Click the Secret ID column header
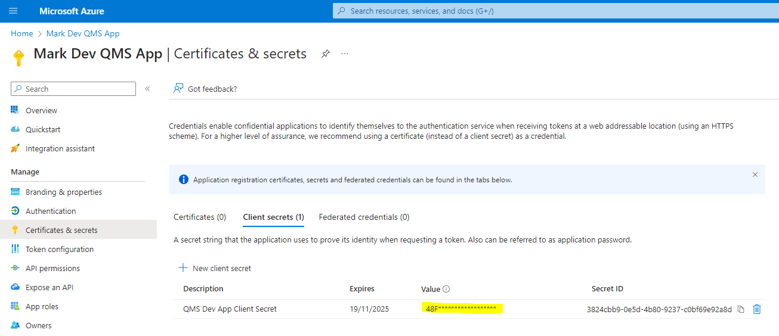This screenshot has height=336, width=779. pyautogui.click(x=607, y=288)
